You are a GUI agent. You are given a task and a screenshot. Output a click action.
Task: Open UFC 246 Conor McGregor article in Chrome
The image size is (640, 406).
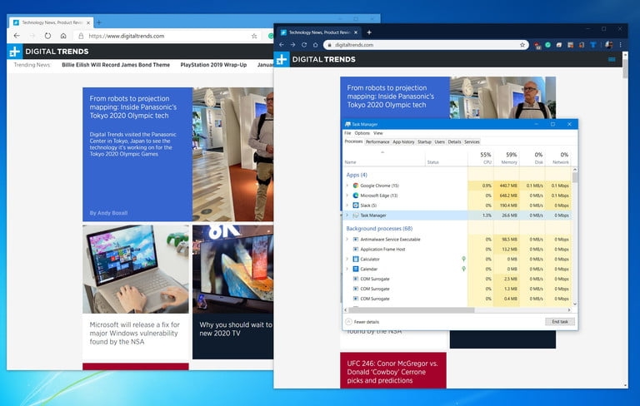(392, 372)
